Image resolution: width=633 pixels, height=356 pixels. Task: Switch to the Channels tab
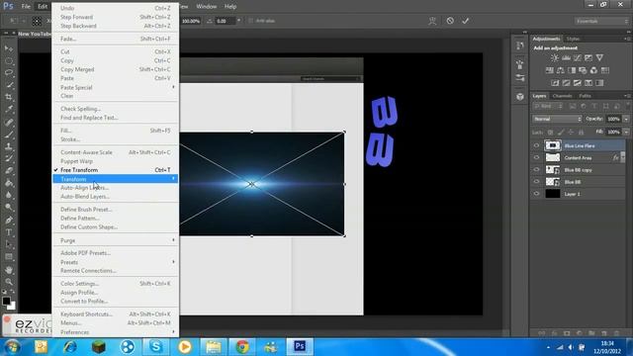tap(562, 96)
